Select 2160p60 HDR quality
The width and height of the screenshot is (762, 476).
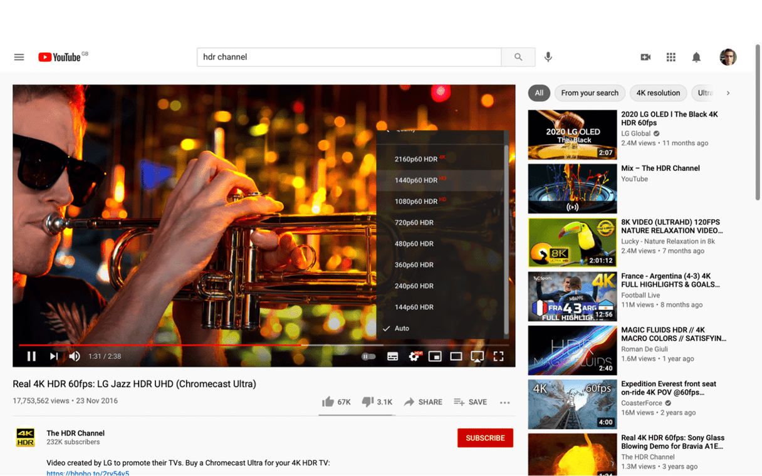[x=440, y=159]
